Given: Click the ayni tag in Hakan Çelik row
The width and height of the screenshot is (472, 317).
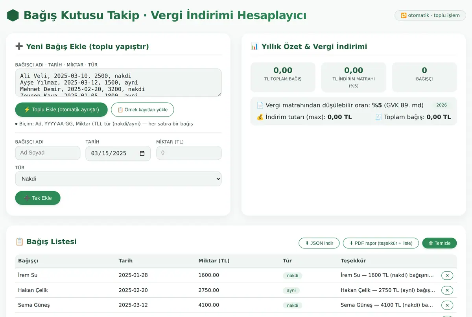Looking at the screenshot, I should (x=291, y=291).
